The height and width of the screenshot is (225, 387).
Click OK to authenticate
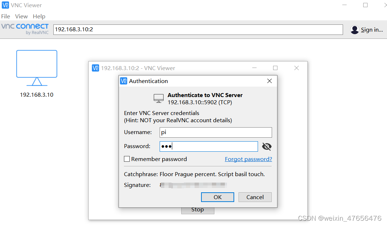217,197
